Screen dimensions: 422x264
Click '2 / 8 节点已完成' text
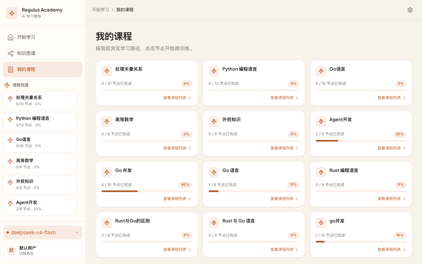pos(330,134)
